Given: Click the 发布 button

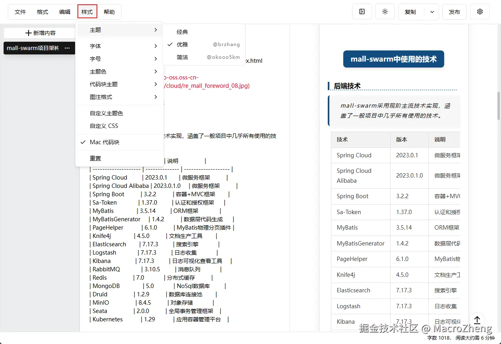Looking at the screenshot, I should 454,12.
